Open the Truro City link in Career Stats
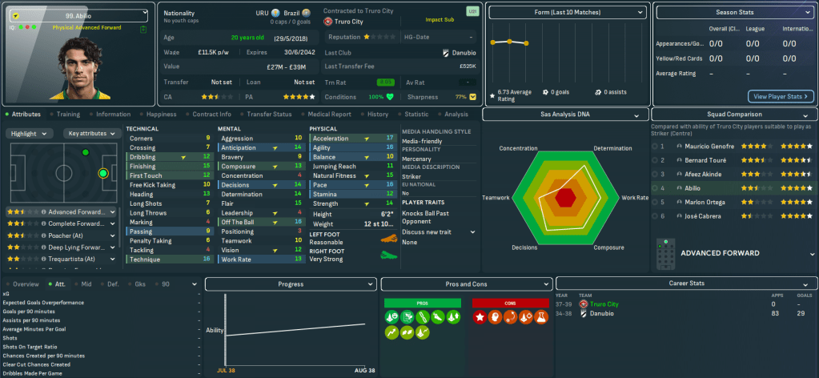Viewport: 819px width, 378px height. (x=604, y=304)
